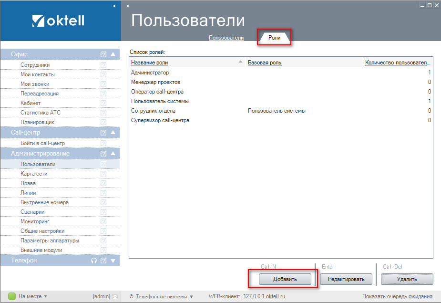Click the headset icon in Телефон header

coord(94,261)
